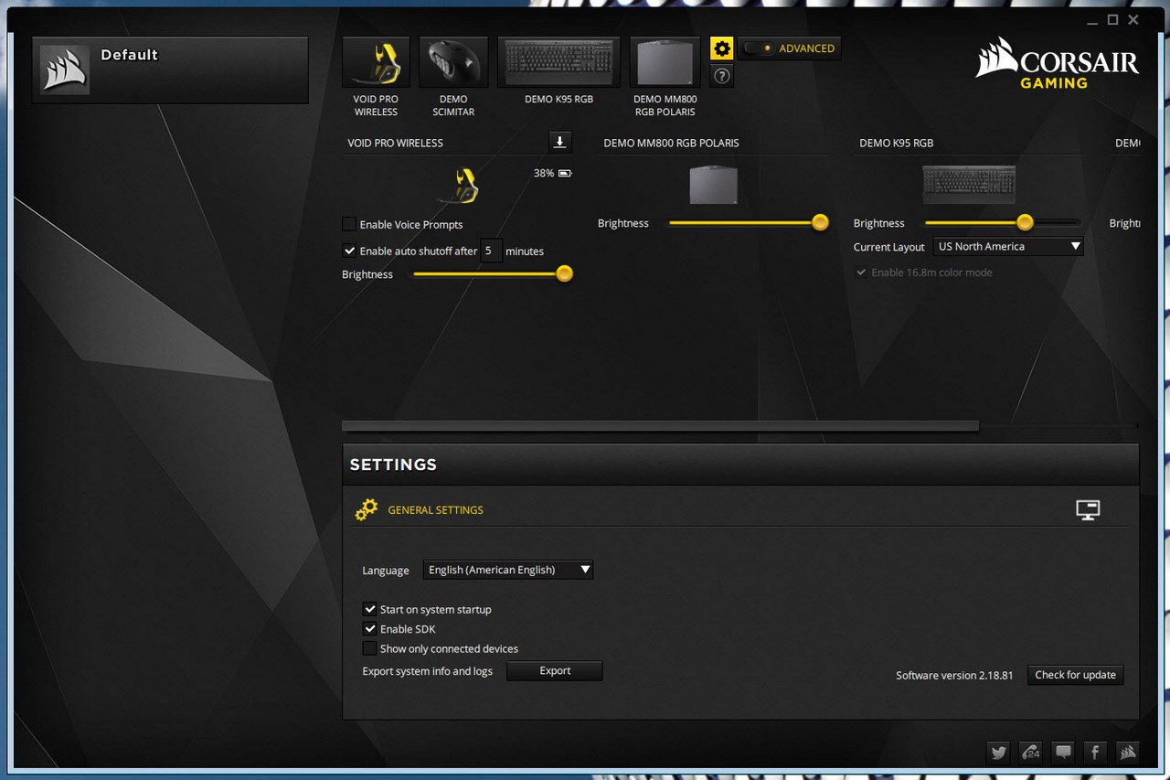Toggle the Enable 16.8m color mode checkbox

pos(861,272)
